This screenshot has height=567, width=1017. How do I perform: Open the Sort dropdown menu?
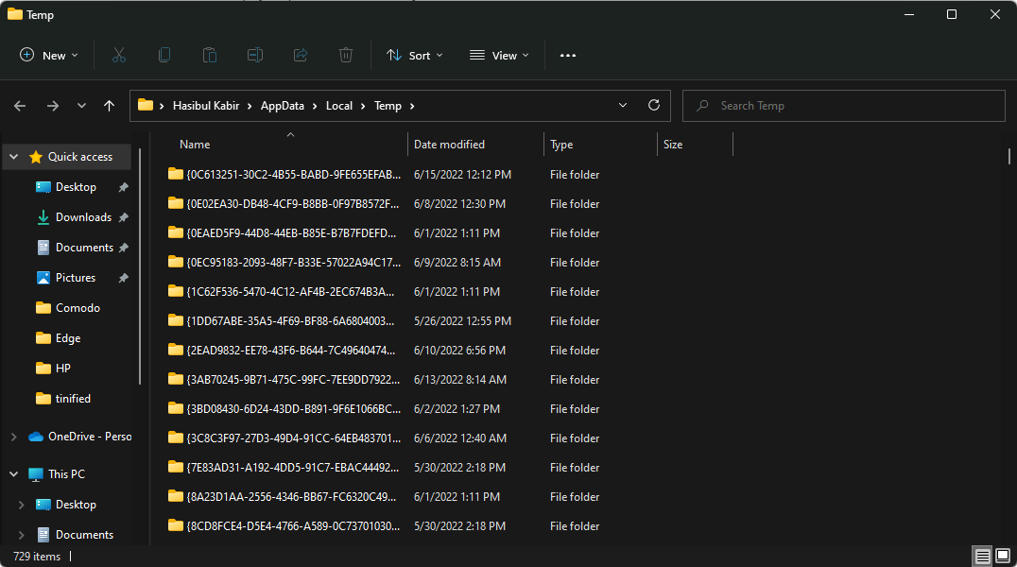[414, 56]
